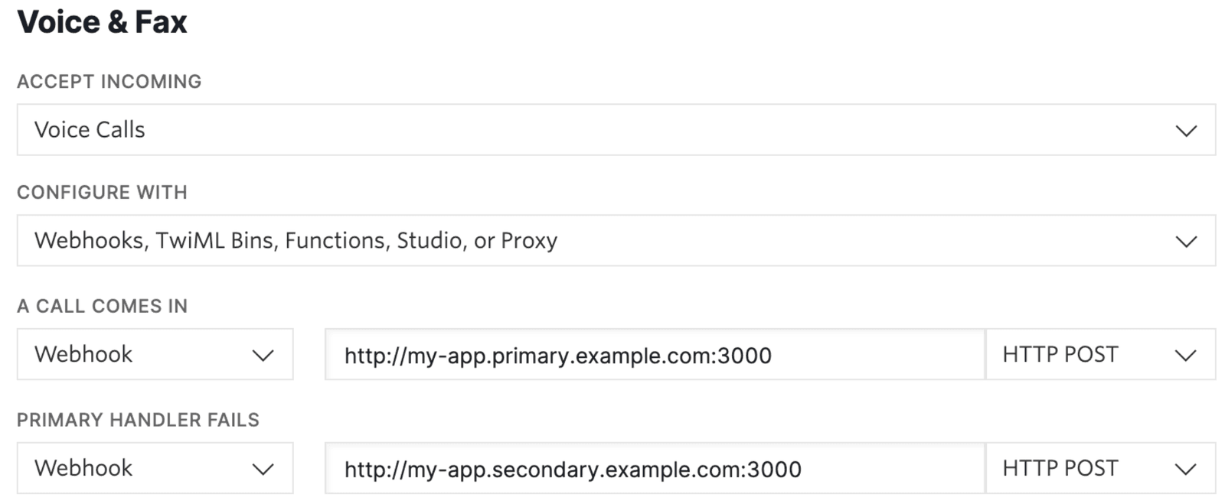
Task: Click the Voice & Fax section heading
Action: [103, 21]
